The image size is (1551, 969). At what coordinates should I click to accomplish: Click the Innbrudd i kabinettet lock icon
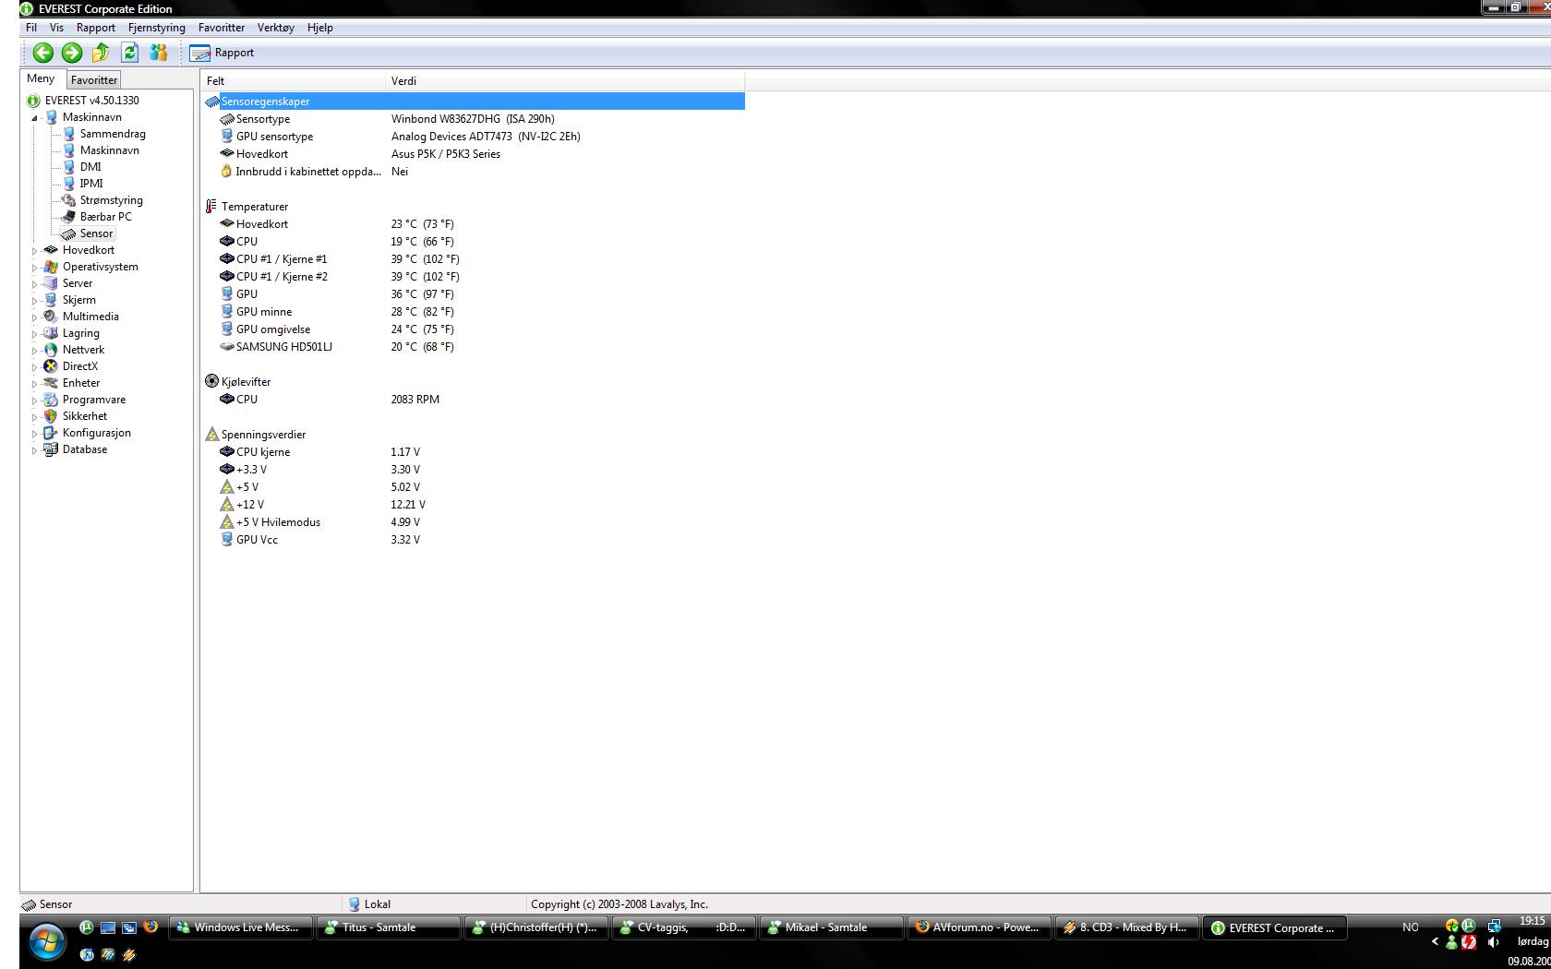[226, 171]
